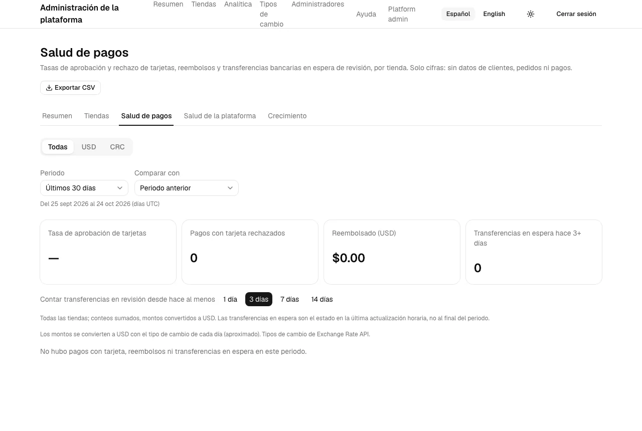The image size is (642, 431).
Task: Go to Administradores in top navigation
Action: (x=318, y=5)
